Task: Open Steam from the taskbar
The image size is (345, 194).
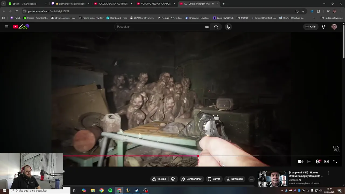Action: click(137, 190)
